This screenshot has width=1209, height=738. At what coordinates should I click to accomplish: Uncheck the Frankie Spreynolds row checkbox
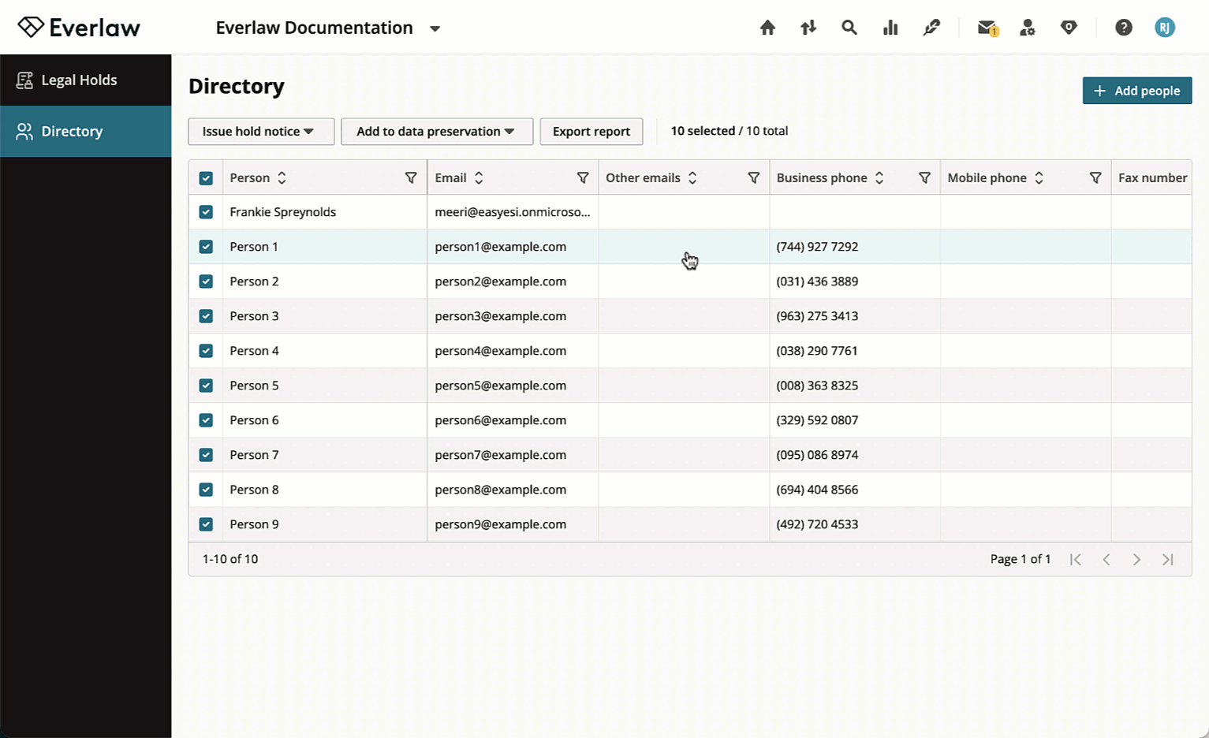[x=206, y=212]
